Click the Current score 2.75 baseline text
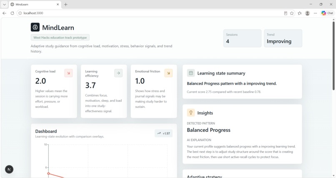Screen dimensions: 336x178 pyautogui.click(x=224, y=92)
